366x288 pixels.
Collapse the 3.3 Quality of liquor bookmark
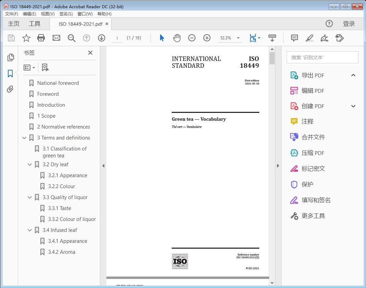coord(30,197)
